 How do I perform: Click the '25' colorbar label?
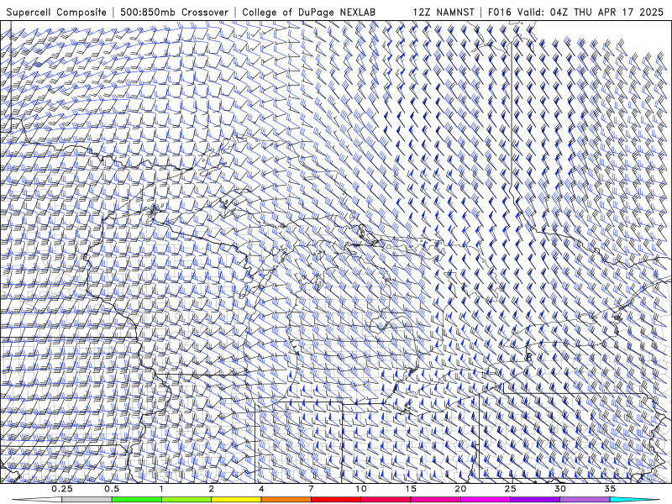tap(510, 489)
